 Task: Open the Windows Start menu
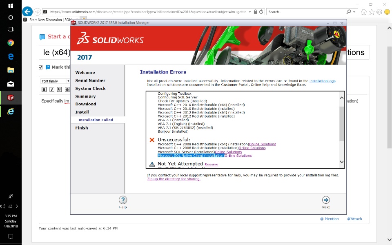[x=11, y=5]
